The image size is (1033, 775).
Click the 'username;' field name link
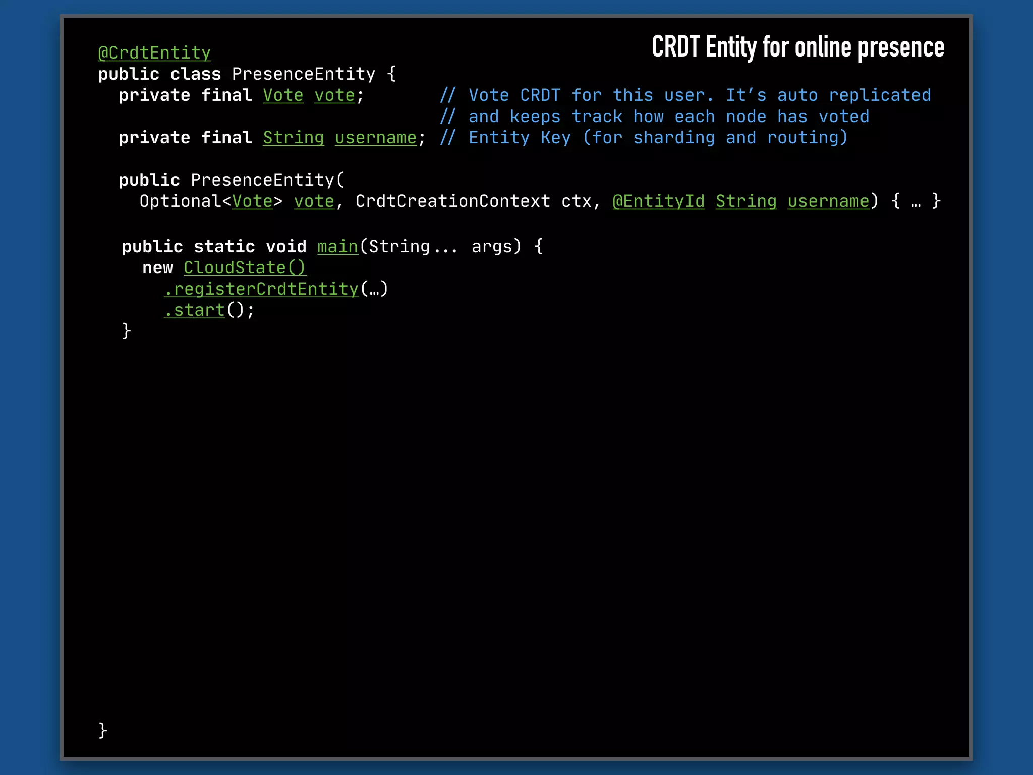point(376,138)
